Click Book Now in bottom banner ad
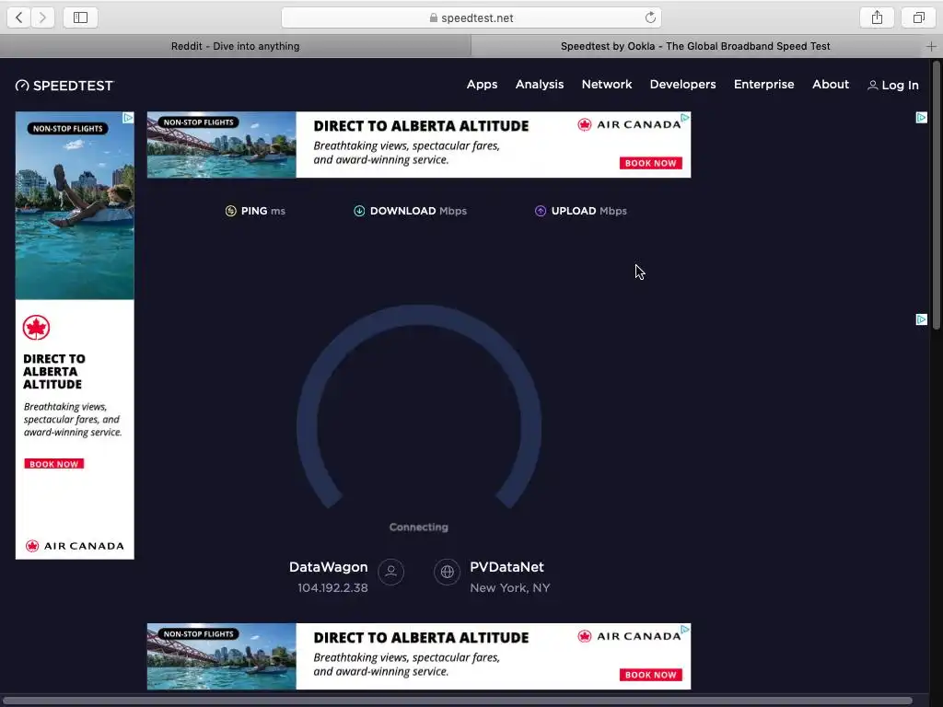This screenshot has height=707, width=943. tap(651, 675)
